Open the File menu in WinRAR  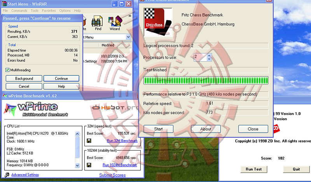click(5, 11)
